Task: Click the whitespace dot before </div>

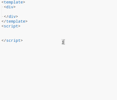Action: (x=3, y=16)
